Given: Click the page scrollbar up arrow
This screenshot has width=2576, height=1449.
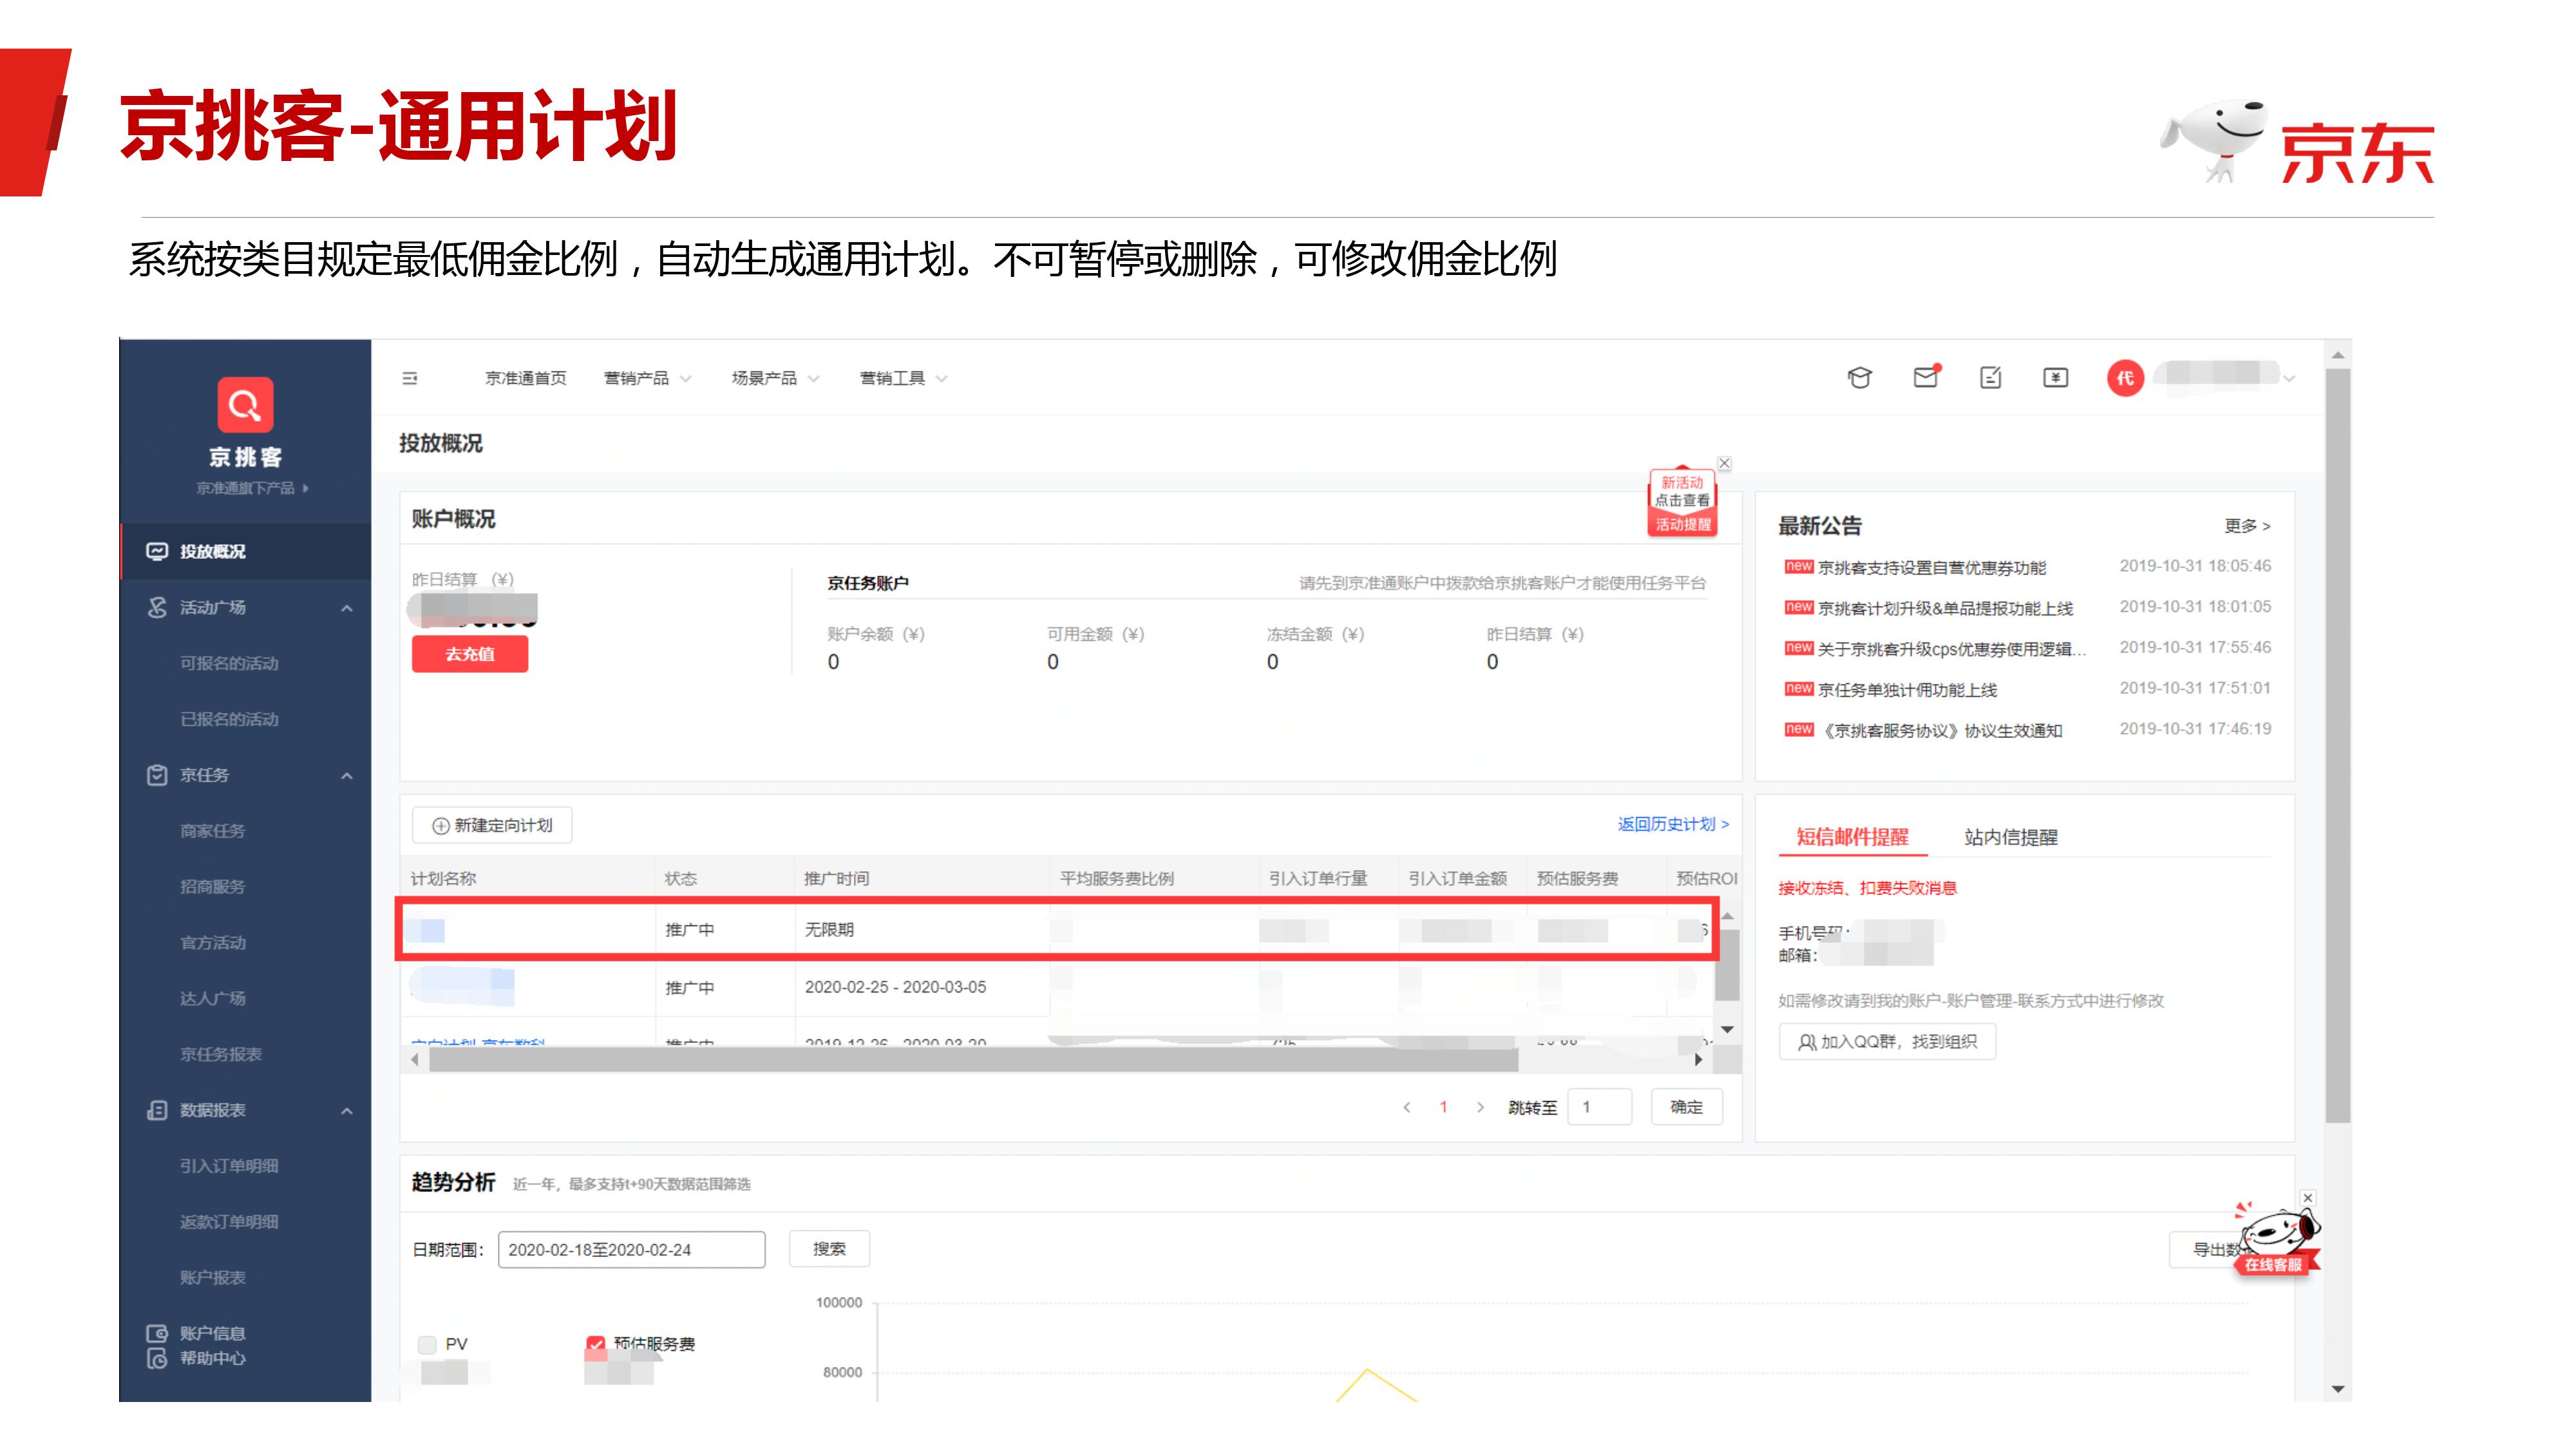Looking at the screenshot, I should (2337, 355).
